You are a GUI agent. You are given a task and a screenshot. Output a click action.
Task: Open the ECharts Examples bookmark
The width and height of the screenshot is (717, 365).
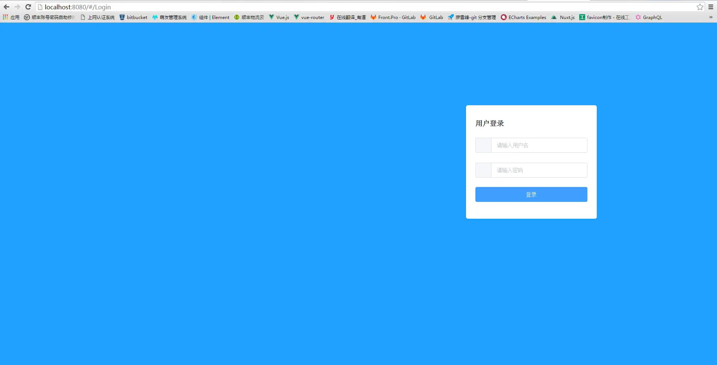coord(524,17)
